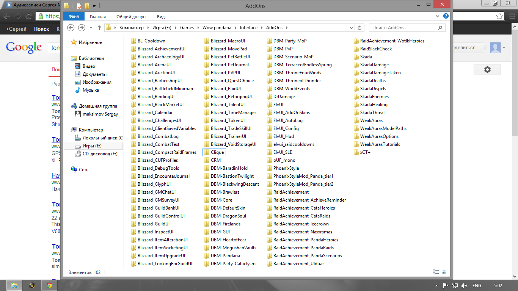This screenshot has height=291, width=518.
Task: Open the Файл ribbon tab
Action: point(74,17)
